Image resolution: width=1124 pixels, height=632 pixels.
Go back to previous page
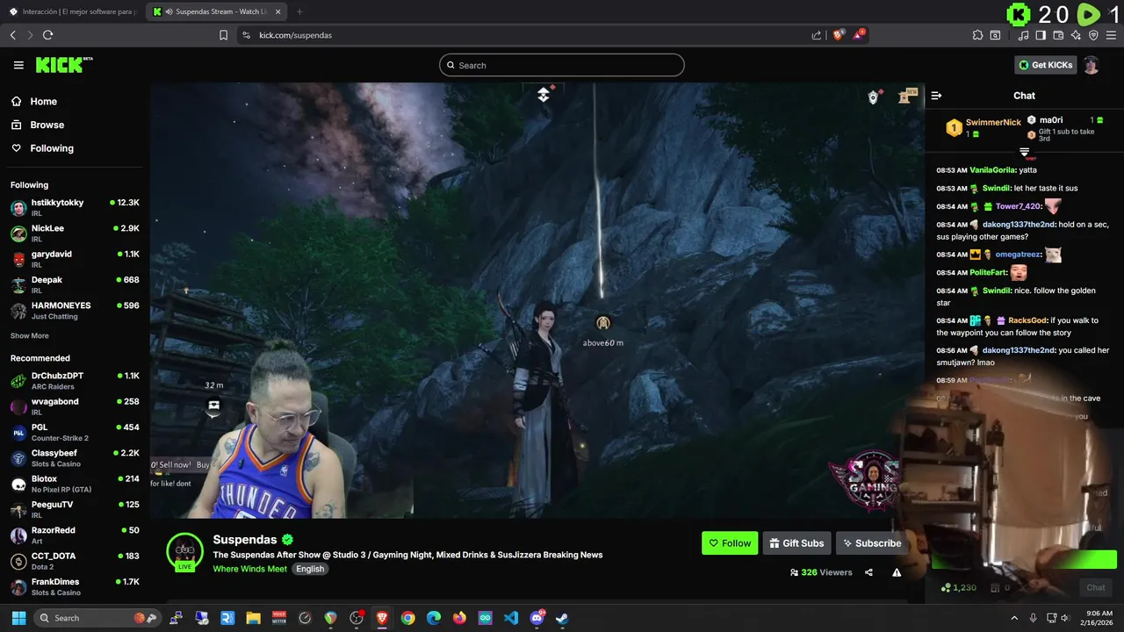click(x=12, y=35)
